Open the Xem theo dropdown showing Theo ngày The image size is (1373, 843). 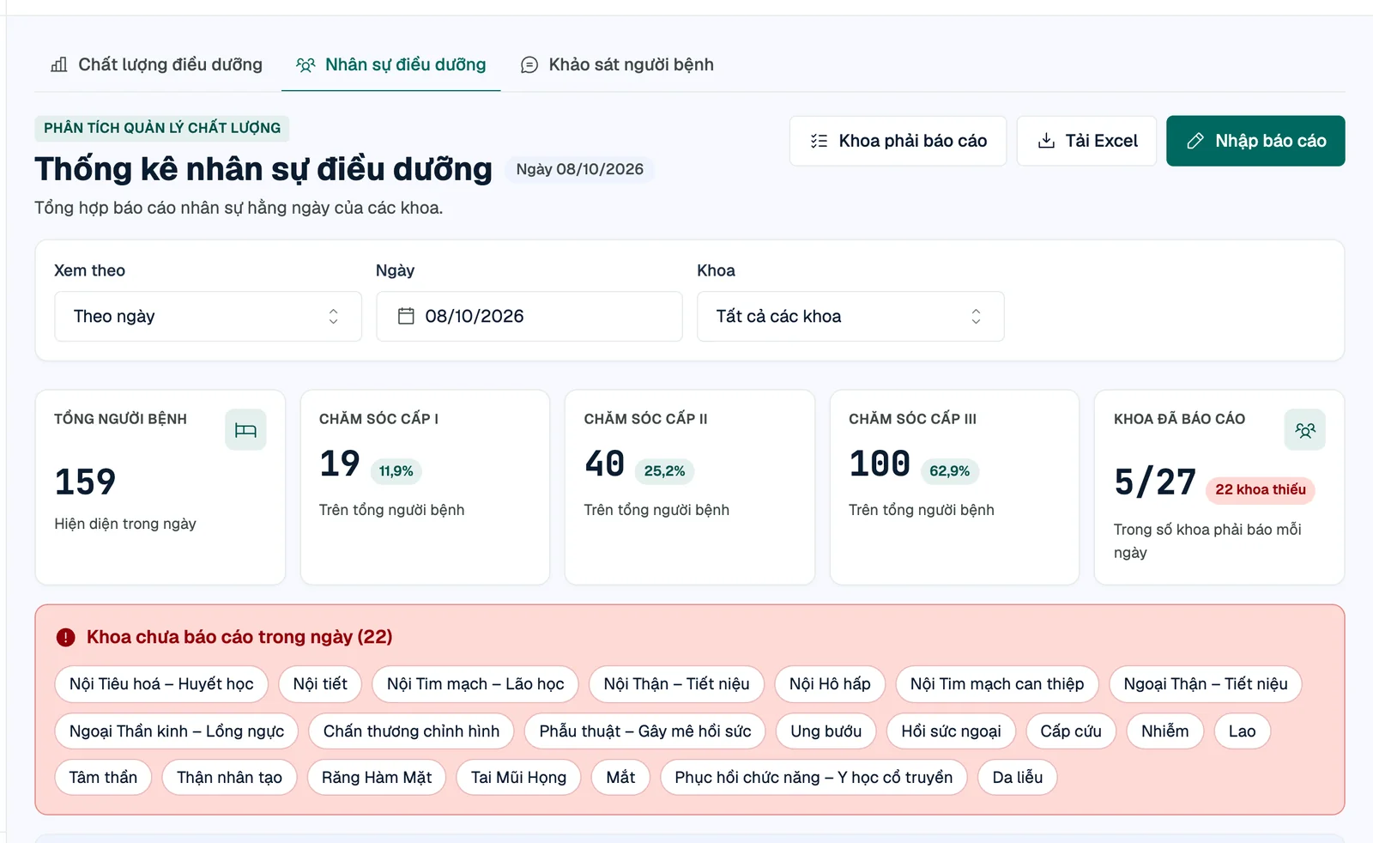tap(208, 316)
